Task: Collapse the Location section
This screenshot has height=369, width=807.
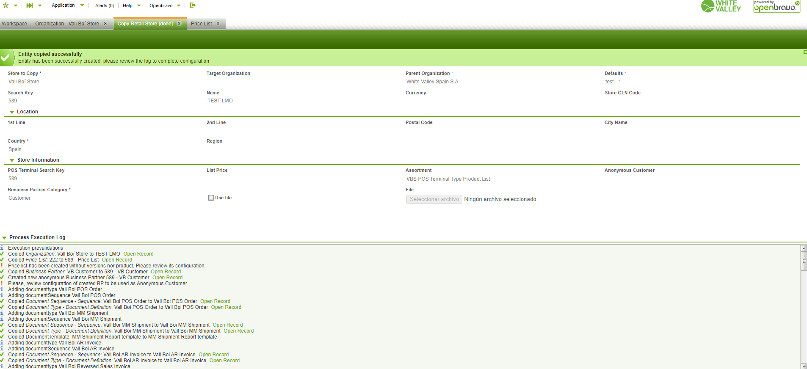Action: point(12,112)
